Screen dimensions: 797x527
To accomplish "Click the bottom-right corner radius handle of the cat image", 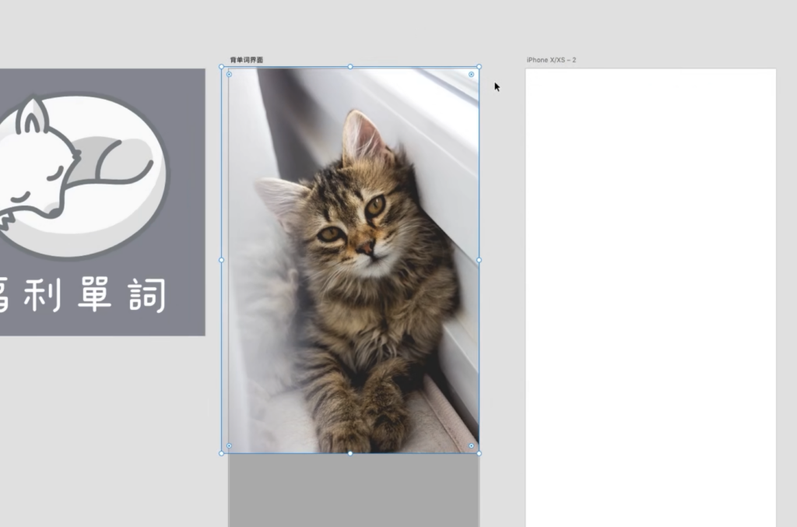I will click(471, 446).
